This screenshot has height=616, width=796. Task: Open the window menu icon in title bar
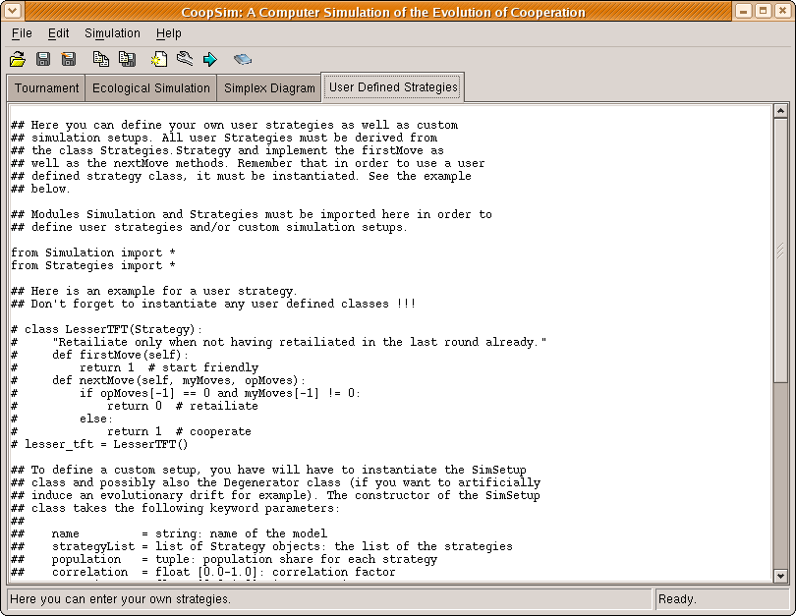pos(13,12)
